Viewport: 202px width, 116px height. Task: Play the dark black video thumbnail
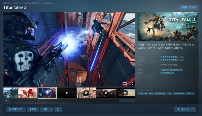point(67,93)
